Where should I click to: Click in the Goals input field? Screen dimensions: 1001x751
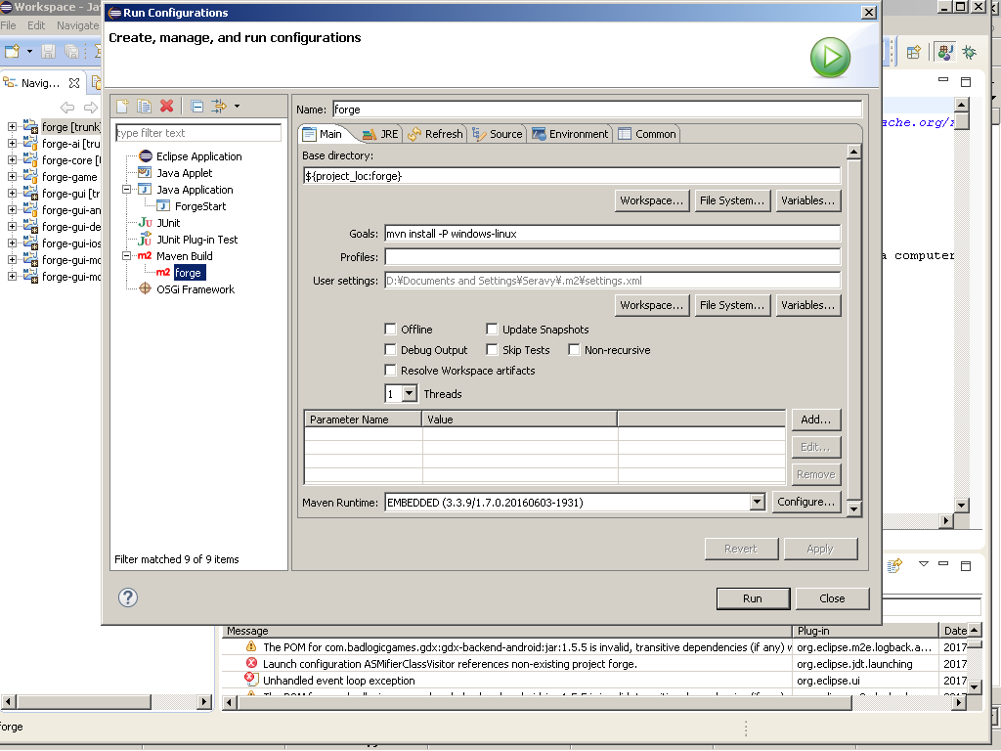[x=611, y=234]
